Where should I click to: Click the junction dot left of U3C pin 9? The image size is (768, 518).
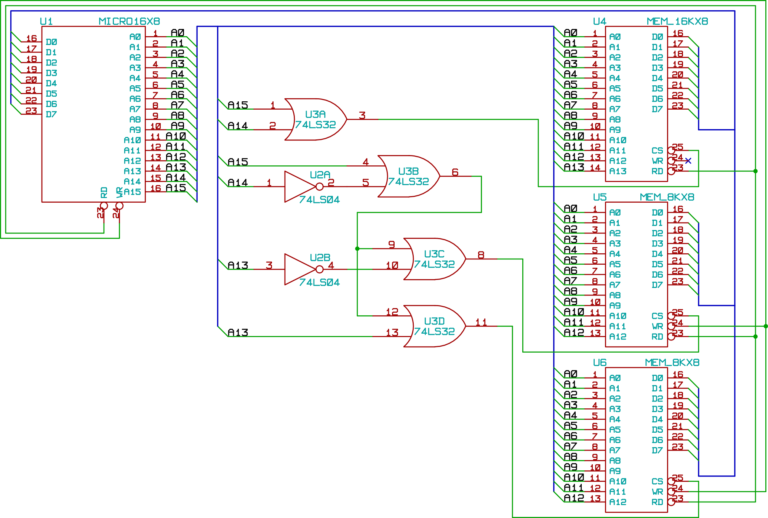[357, 249]
